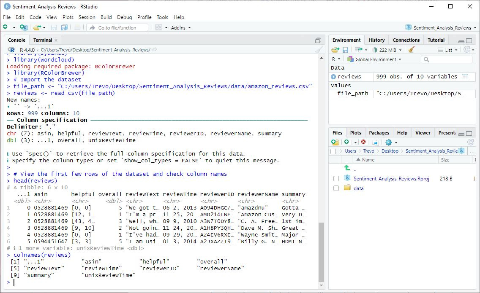Close the Terminal tab
Screen dimensions: 480x293
(56, 40)
